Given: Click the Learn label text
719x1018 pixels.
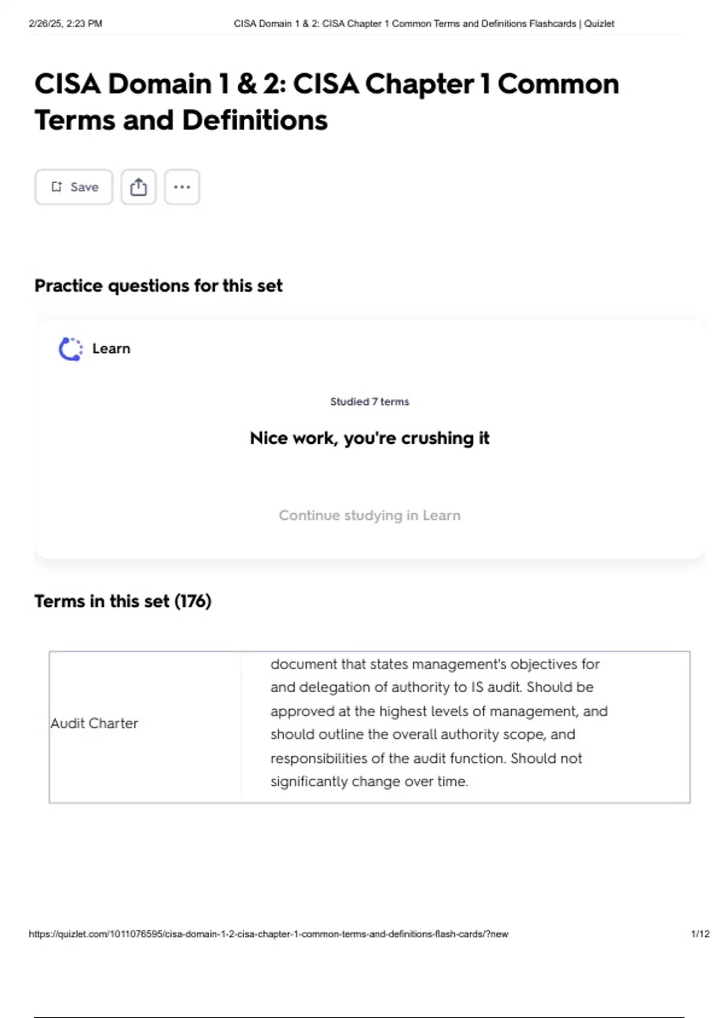Looking at the screenshot, I should coord(111,349).
